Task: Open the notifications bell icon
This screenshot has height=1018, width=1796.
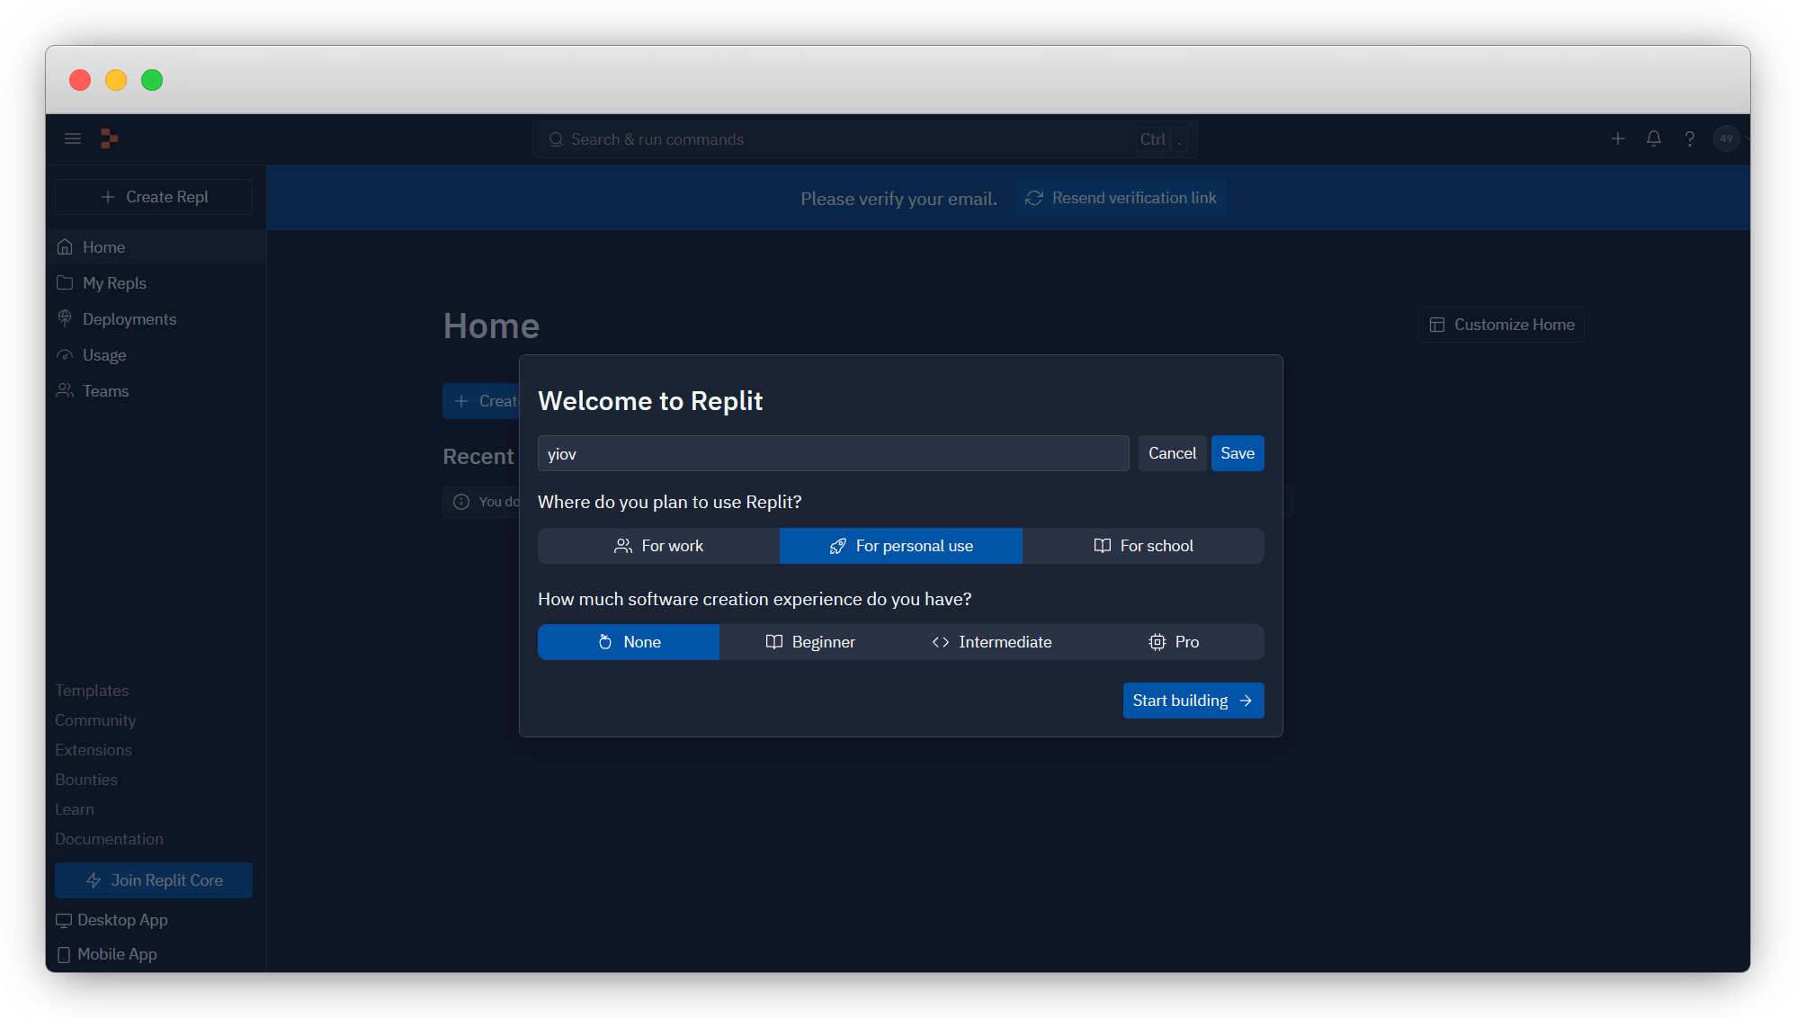Action: point(1653,138)
